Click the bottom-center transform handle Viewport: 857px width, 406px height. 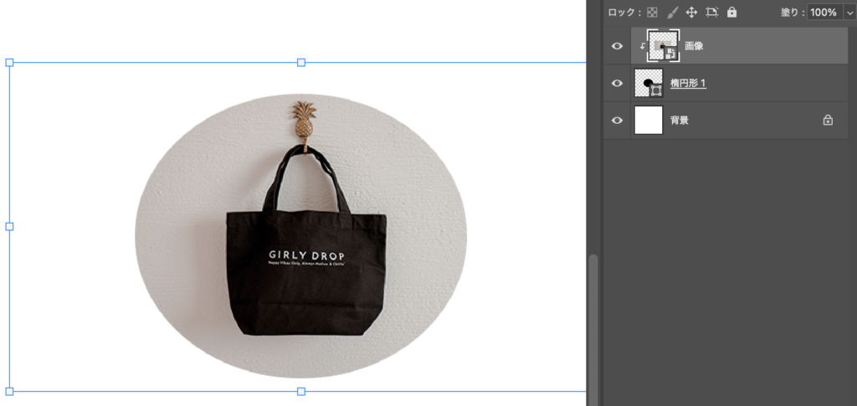(x=301, y=391)
